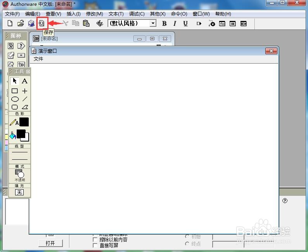This screenshot has width=308, height=252.
Task: Click the Save All toolbar icon
Action: point(31,24)
